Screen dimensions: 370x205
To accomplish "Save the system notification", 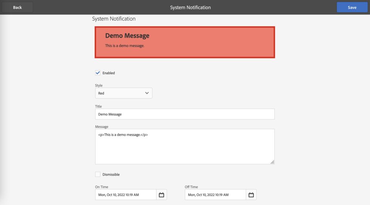I will click(x=352, y=7).
